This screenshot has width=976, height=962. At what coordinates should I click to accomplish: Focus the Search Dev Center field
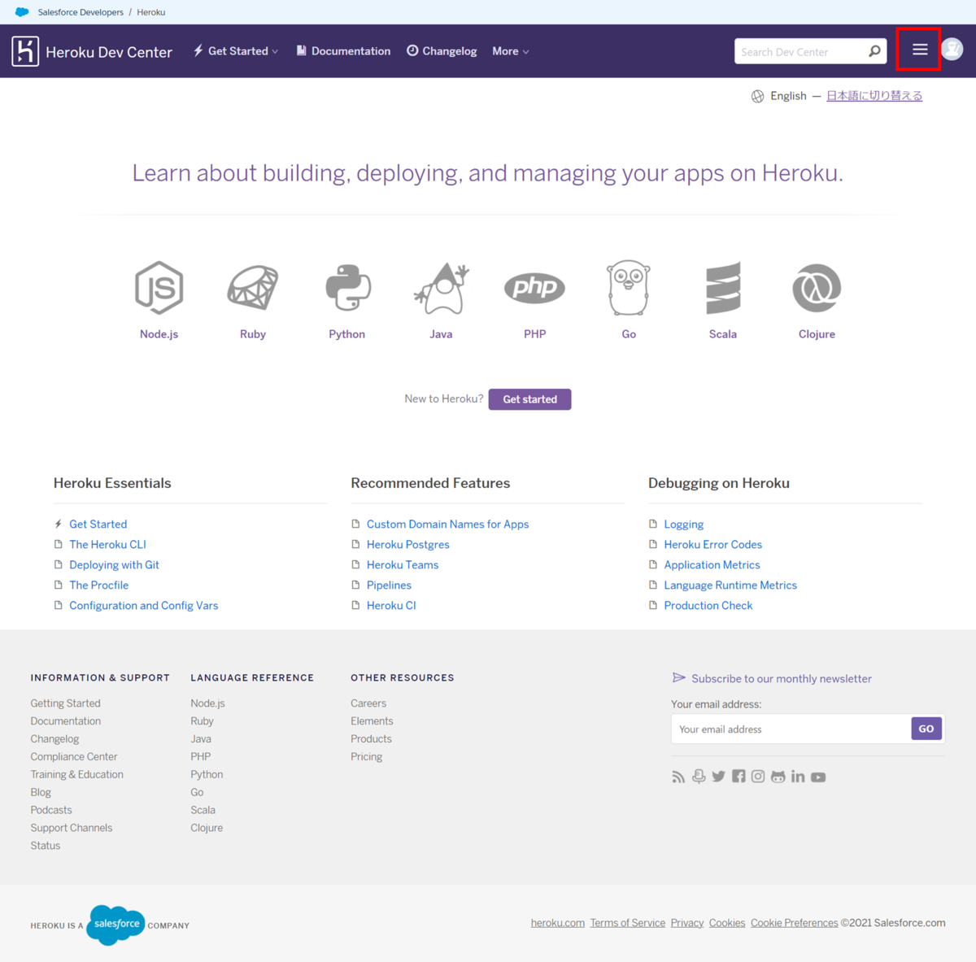pos(801,51)
